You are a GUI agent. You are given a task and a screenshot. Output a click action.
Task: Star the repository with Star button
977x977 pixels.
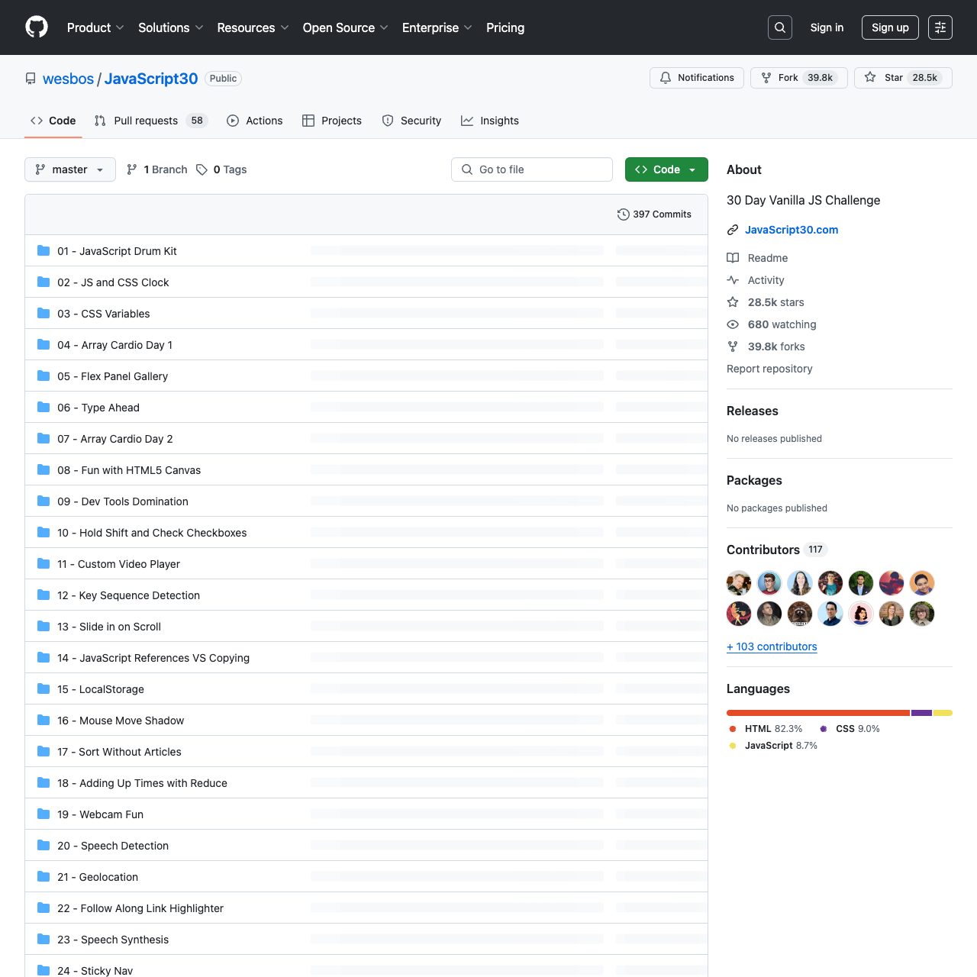coord(903,78)
